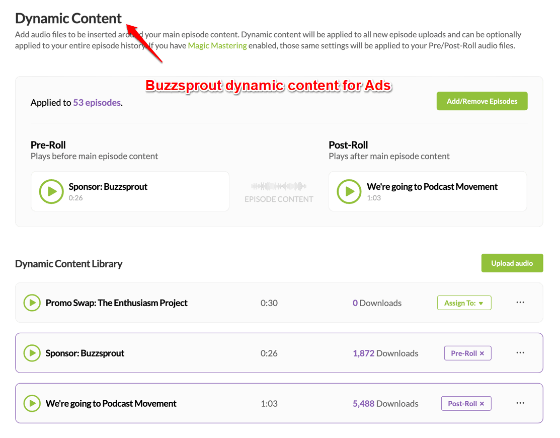
Task: Remove the Post-Roll assignment tag
Action: tap(483, 403)
